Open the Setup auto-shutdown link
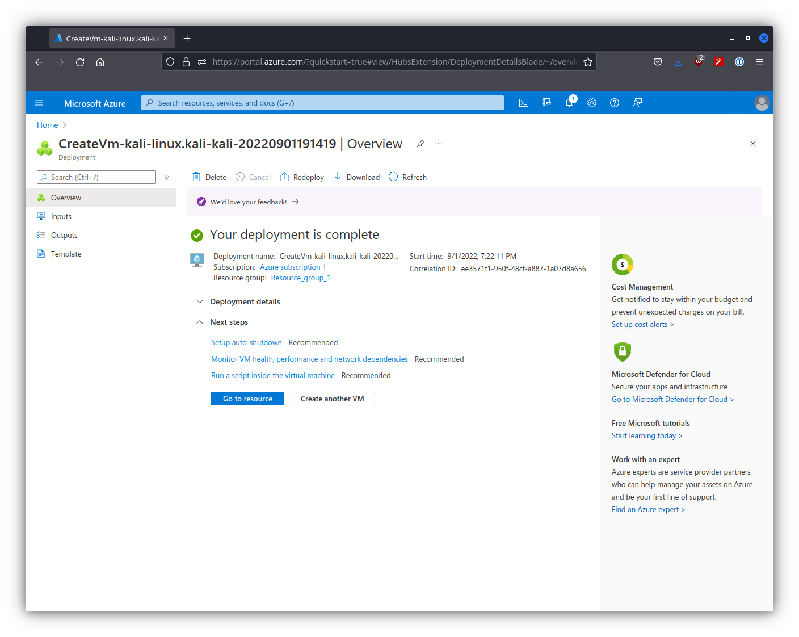The width and height of the screenshot is (799, 637). [246, 342]
